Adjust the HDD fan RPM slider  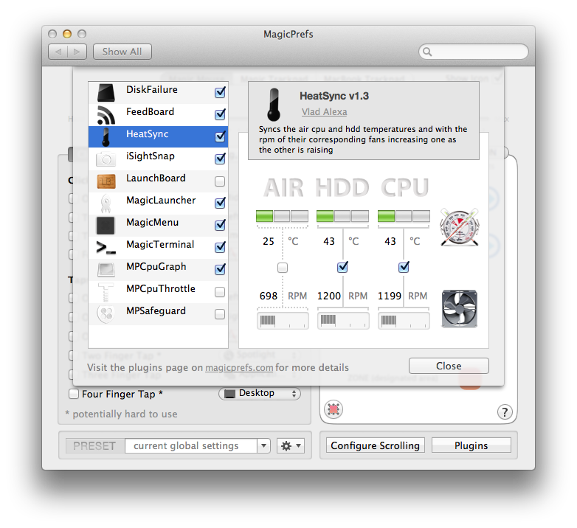343,321
